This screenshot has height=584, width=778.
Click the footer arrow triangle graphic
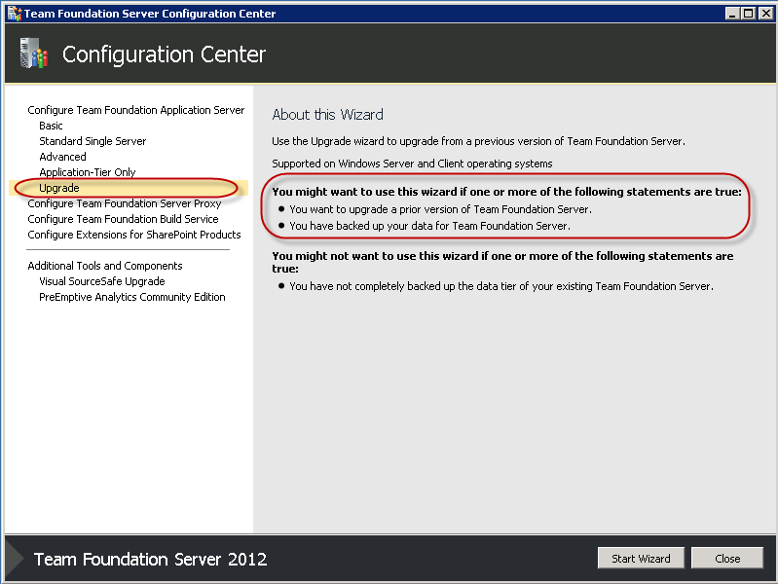point(15,558)
